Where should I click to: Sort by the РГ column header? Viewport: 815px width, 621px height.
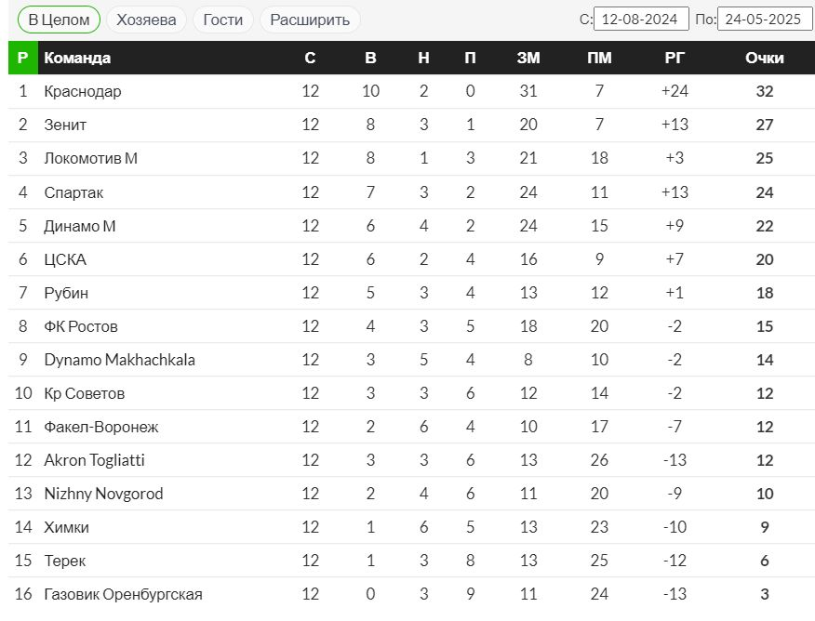coord(675,58)
